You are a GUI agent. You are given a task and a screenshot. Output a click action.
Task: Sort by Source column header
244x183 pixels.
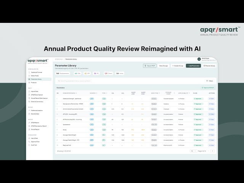[x=93, y=93]
